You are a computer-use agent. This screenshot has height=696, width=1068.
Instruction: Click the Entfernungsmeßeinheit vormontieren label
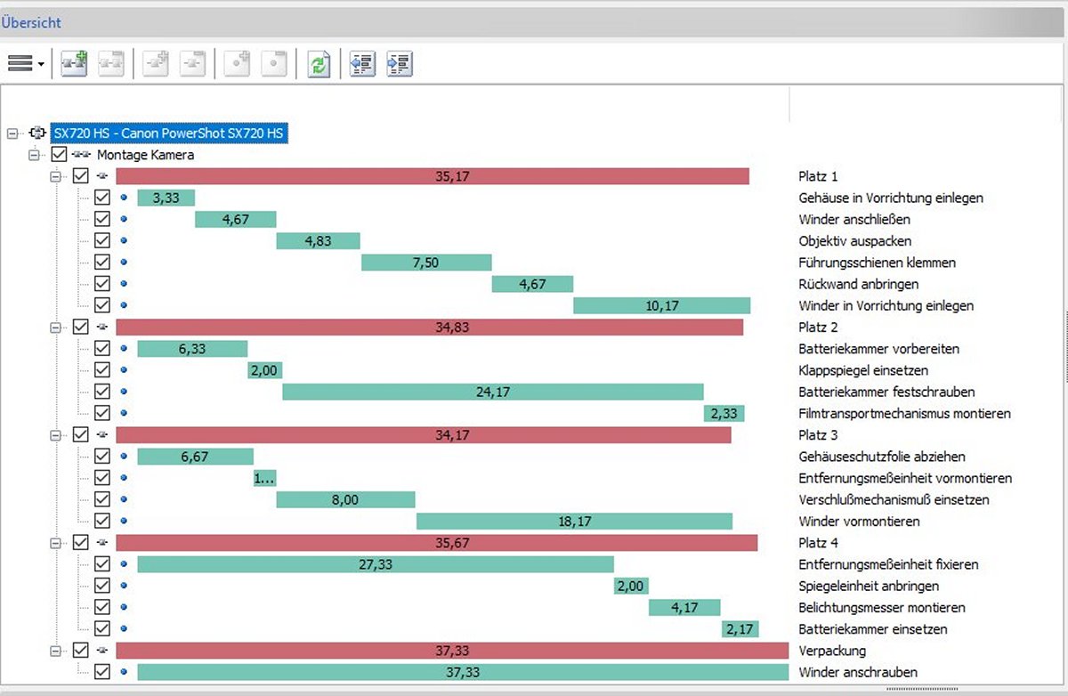coord(905,478)
